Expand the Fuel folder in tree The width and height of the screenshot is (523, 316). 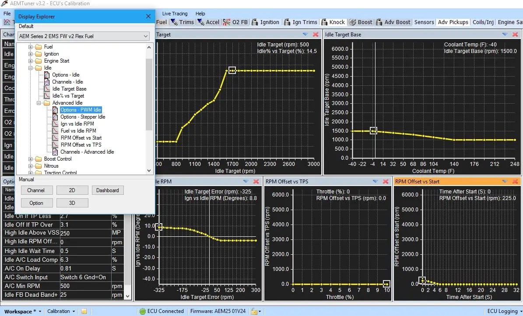31,47
